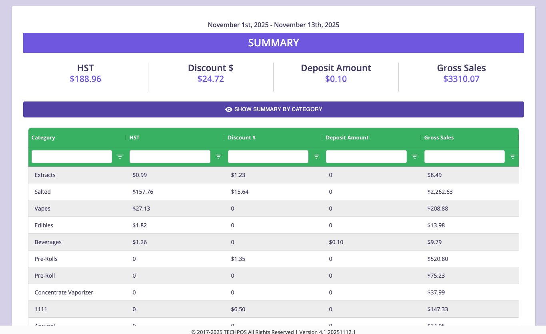Screen dimensions: 546x334
Task: Click the Gross Sales filter icon
Action: tap(513, 157)
